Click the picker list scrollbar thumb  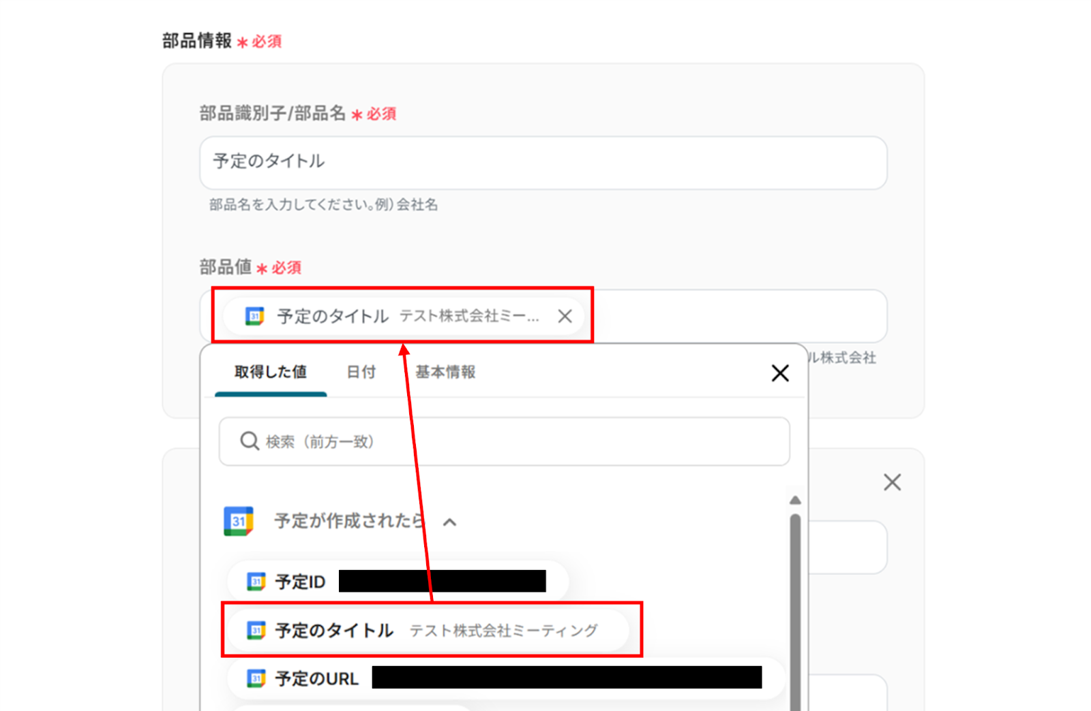coord(795,612)
